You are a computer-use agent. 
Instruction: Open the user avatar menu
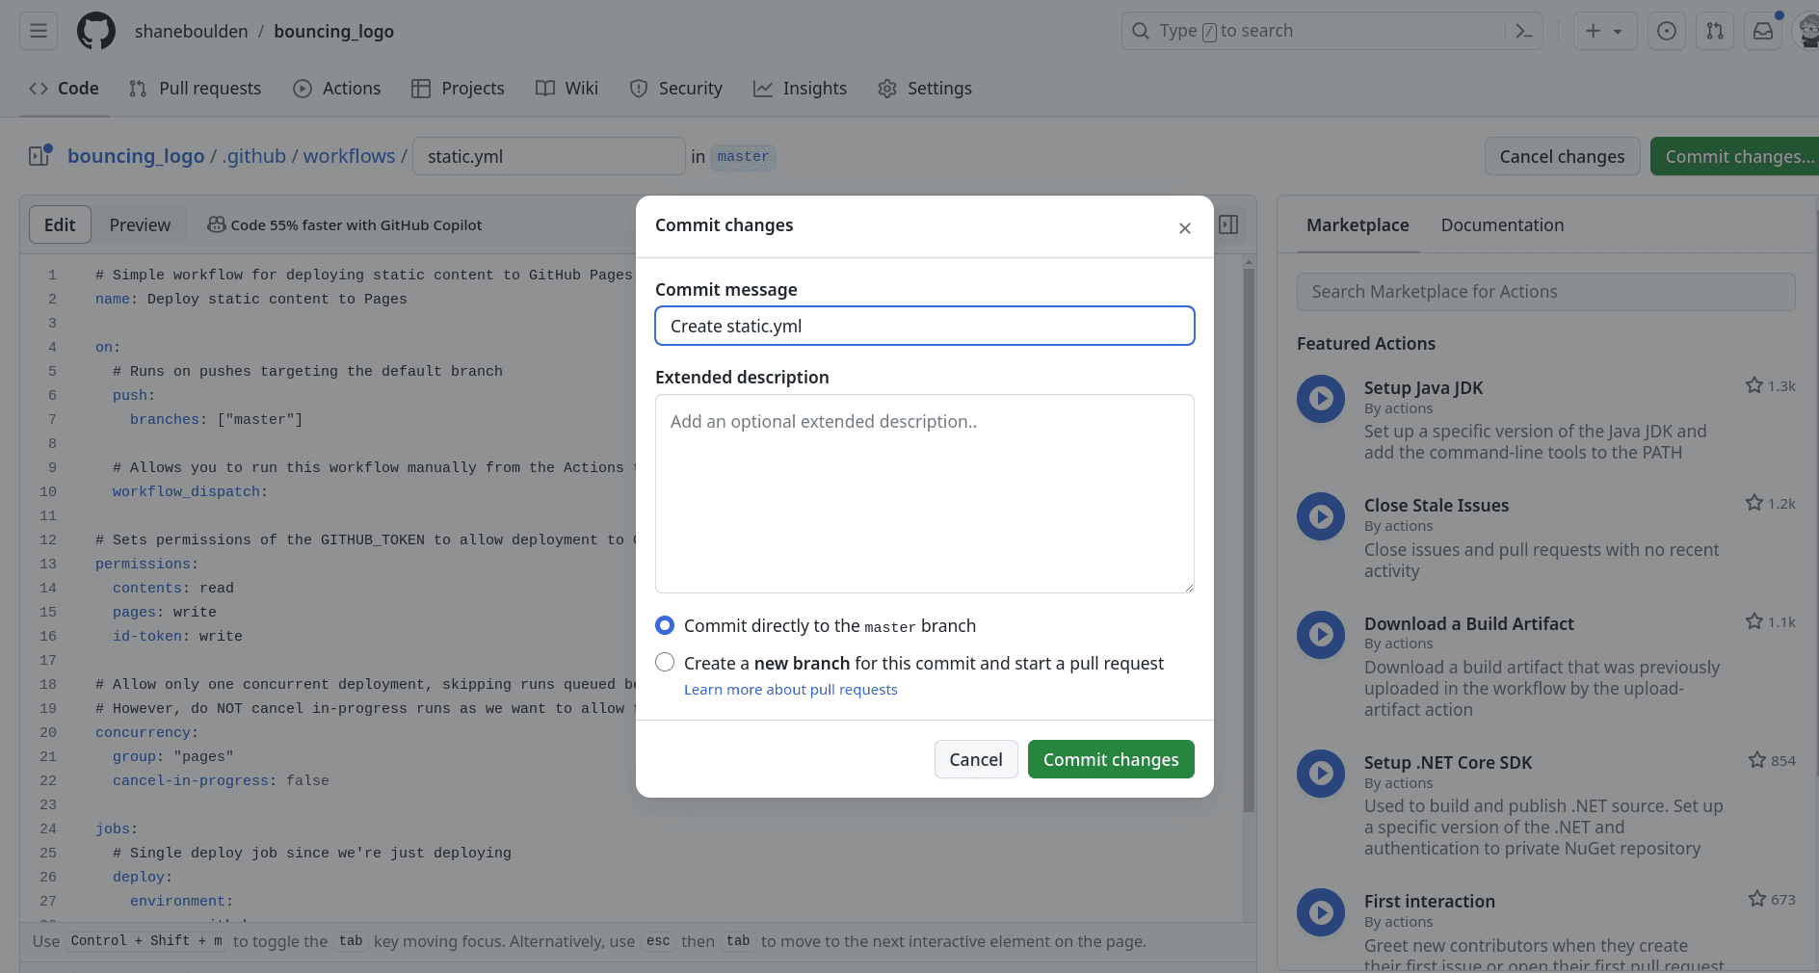[x=1807, y=31]
